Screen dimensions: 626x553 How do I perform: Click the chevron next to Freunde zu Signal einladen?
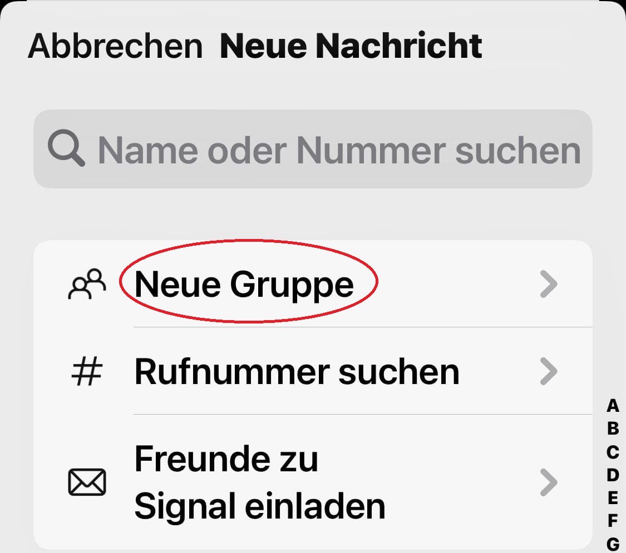(549, 482)
